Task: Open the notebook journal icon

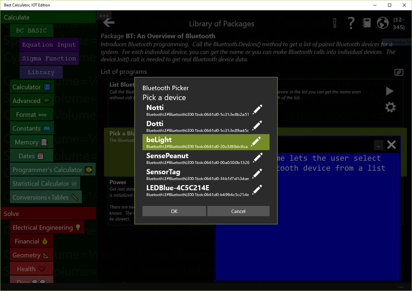Action: 366,23
